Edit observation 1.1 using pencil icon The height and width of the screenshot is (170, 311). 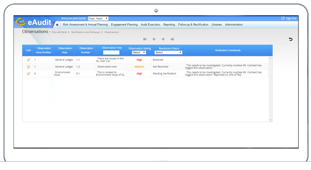[x=29, y=60]
